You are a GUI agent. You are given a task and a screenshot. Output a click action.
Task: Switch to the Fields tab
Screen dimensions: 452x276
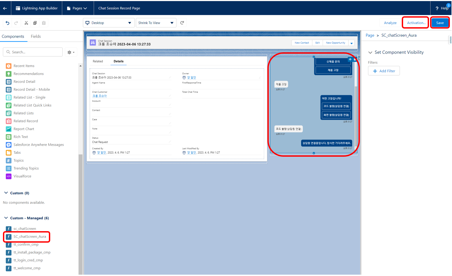coord(36,37)
